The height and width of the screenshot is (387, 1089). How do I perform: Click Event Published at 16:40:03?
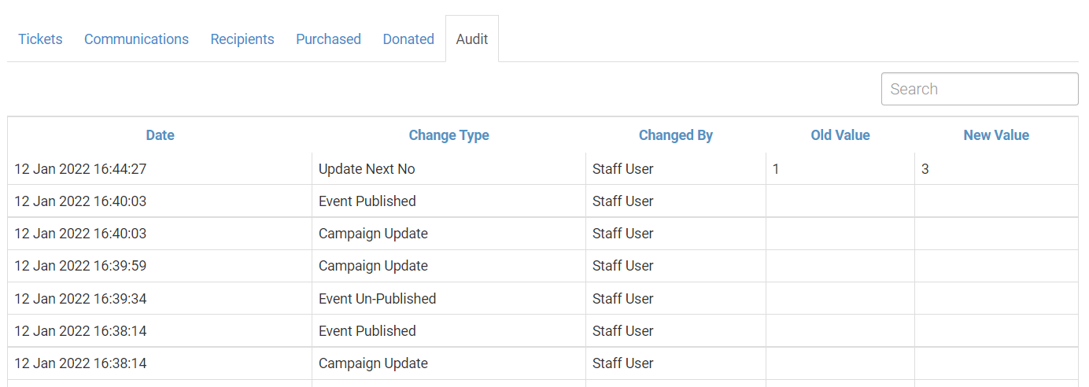pos(449,201)
